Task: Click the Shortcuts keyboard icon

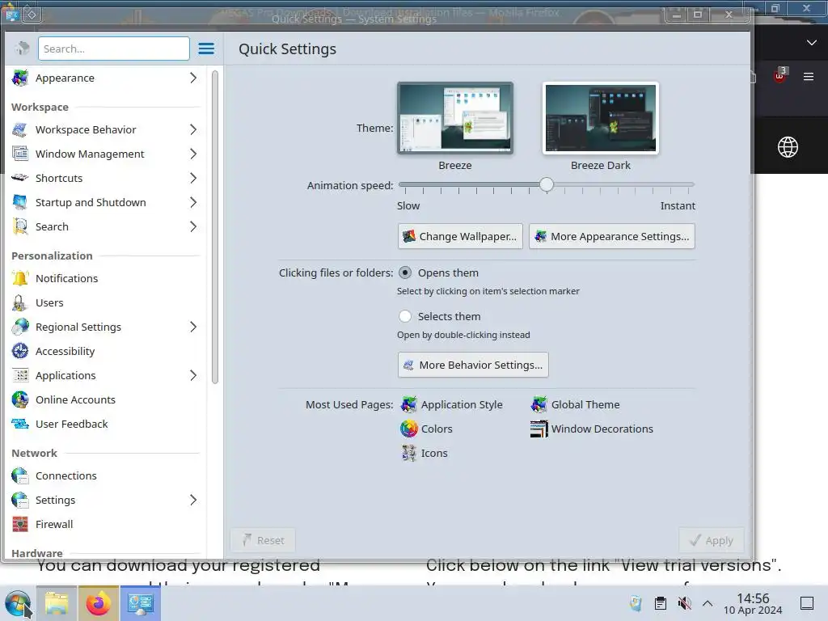Action: [x=20, y=178]
